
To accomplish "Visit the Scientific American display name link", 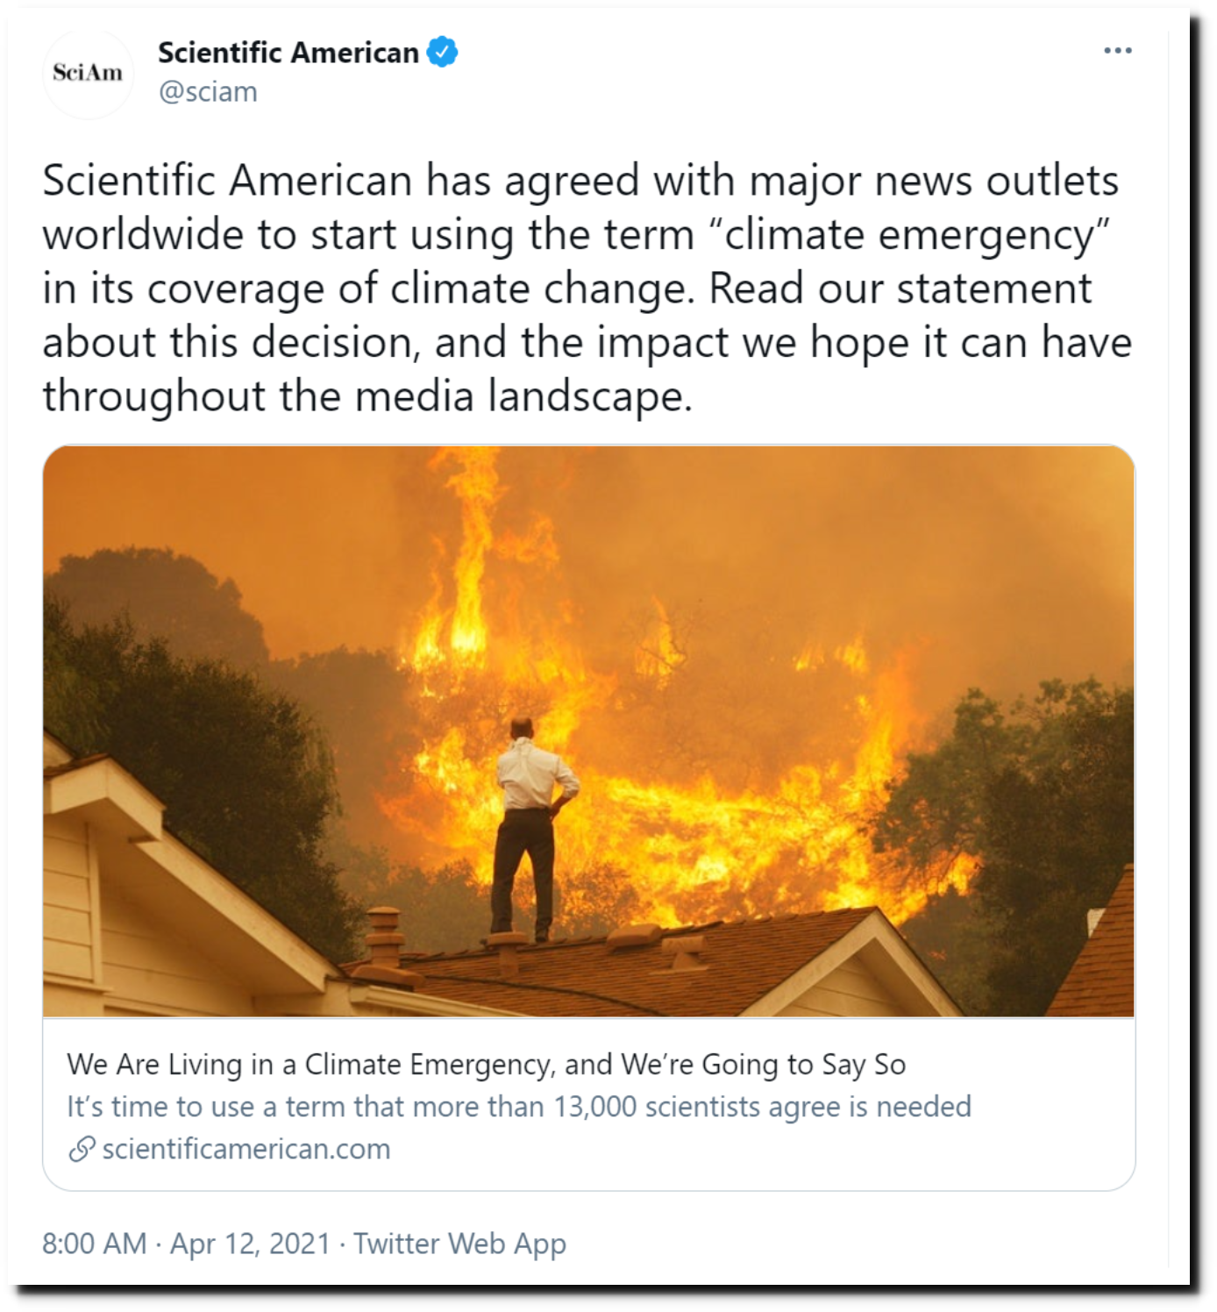I will [288, 53].
